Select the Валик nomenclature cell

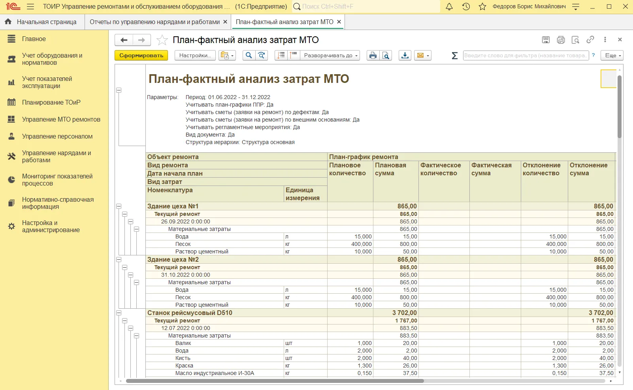pos(215,343)
